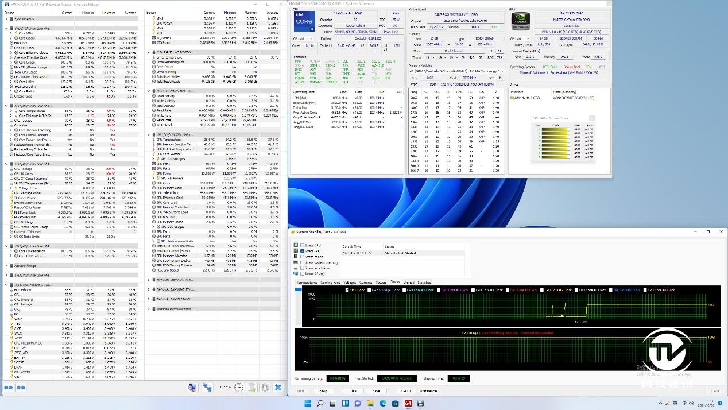Enable the Stress CPU checkbox
This screenshot has width=728, height=410.
pos(302,245)
